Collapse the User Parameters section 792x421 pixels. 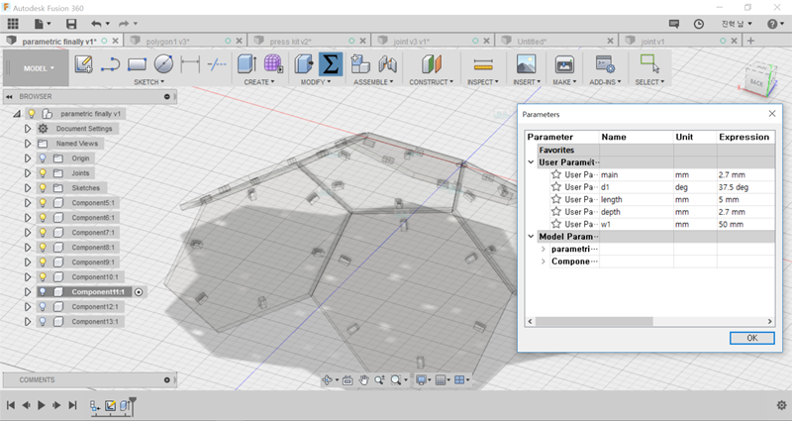[x=532, y=161]
